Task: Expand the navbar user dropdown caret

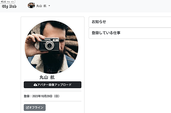Action: pos(49,6)
